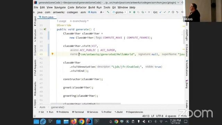Viewport: 222px width, 125px height.
Task: Open the Edit menu
Action: (x=42, y=7)
